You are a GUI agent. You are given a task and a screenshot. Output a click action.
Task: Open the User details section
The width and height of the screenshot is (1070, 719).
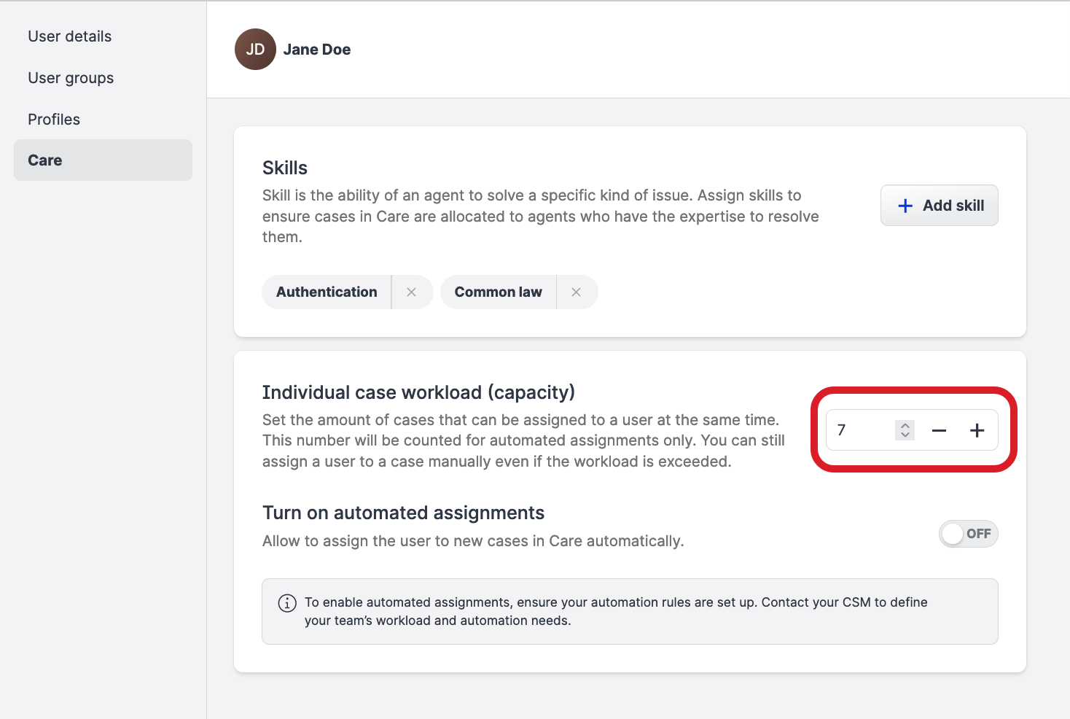pyautogui.click(x=70, y=36)
